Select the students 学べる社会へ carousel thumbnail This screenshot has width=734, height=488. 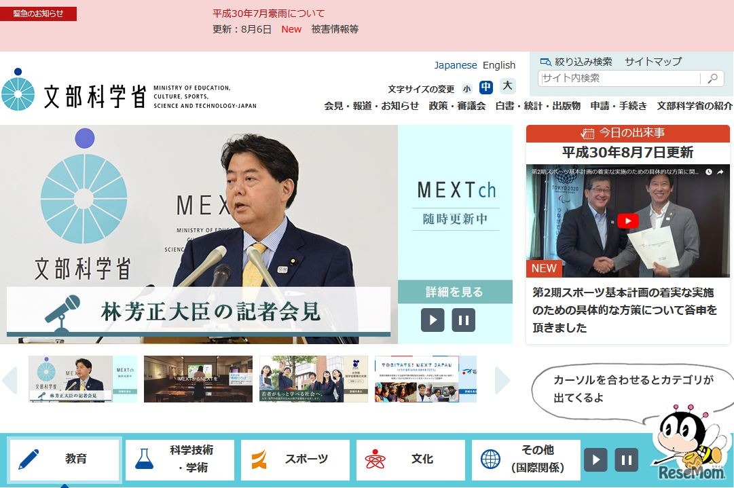(x=314, y=379)
